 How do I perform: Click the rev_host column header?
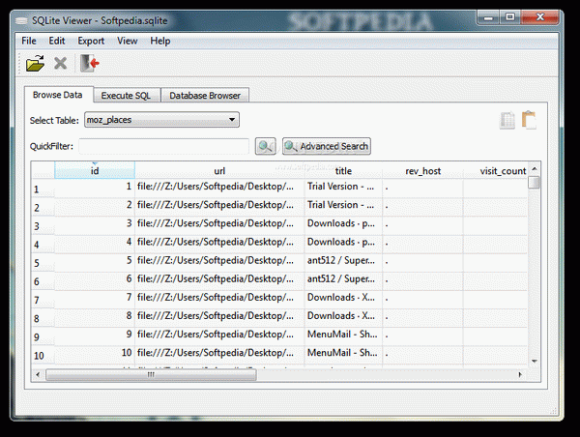coord(422,170)
